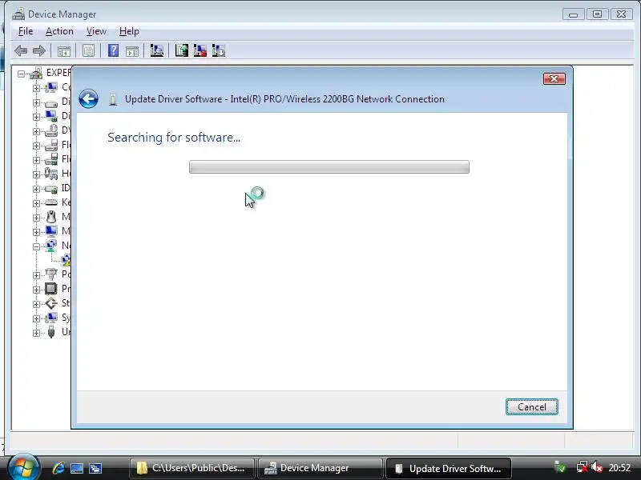Screen dimensions: 641x480
Task: Expand the 'Po' ports node
Action: [36, 275]
